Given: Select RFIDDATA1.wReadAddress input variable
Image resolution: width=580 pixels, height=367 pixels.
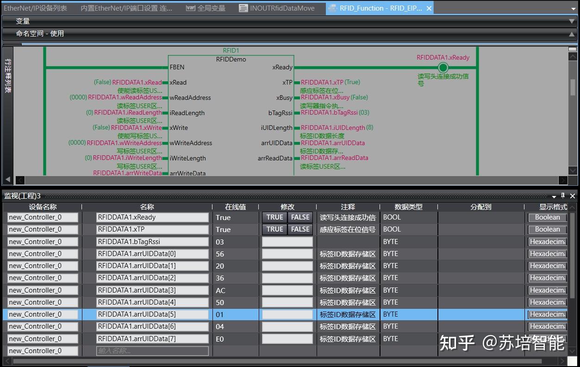Looking at the screenshot, I should (x=125, y=98).
